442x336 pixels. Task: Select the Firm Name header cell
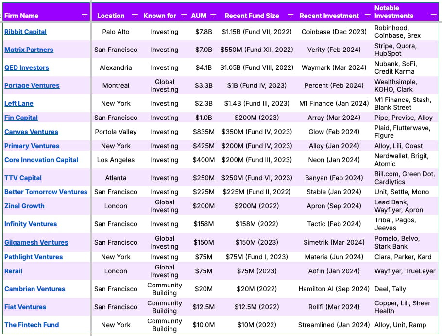(x=46, y=12)
